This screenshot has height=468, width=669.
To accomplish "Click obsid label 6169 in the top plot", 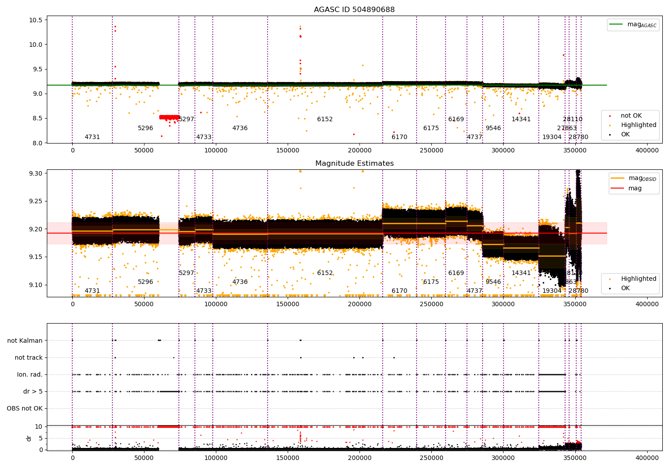I will [x=456, y=119].
